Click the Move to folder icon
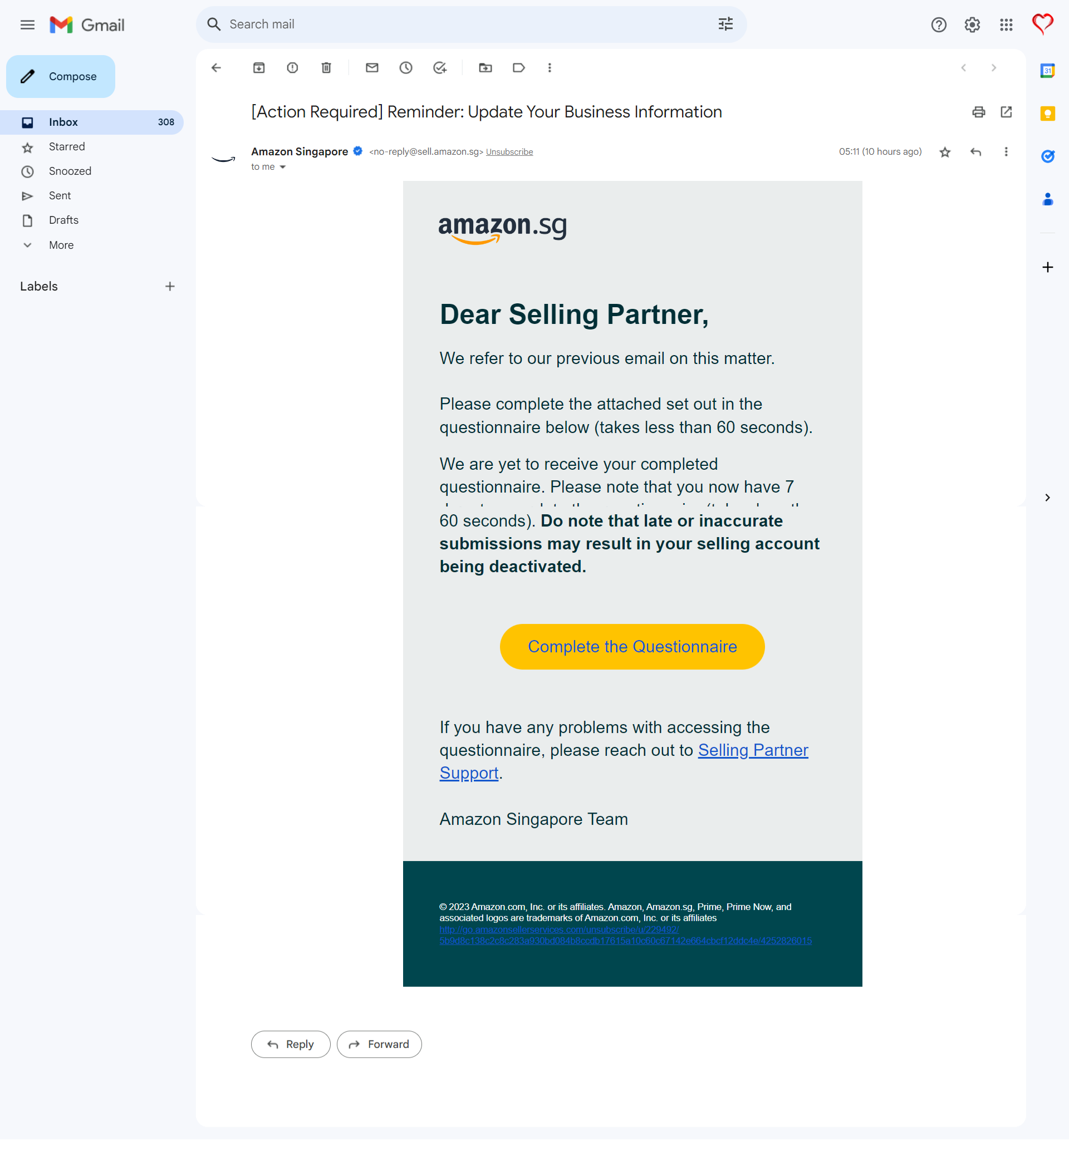The height and width of the screenshot is (1151, 1069). click(x=486, y=68)
